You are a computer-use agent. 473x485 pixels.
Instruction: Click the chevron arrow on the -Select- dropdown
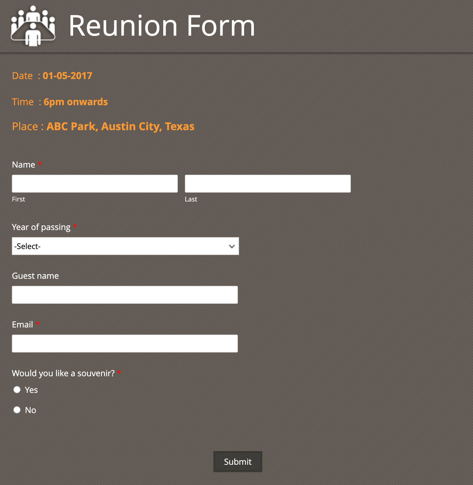click(232, 246)
